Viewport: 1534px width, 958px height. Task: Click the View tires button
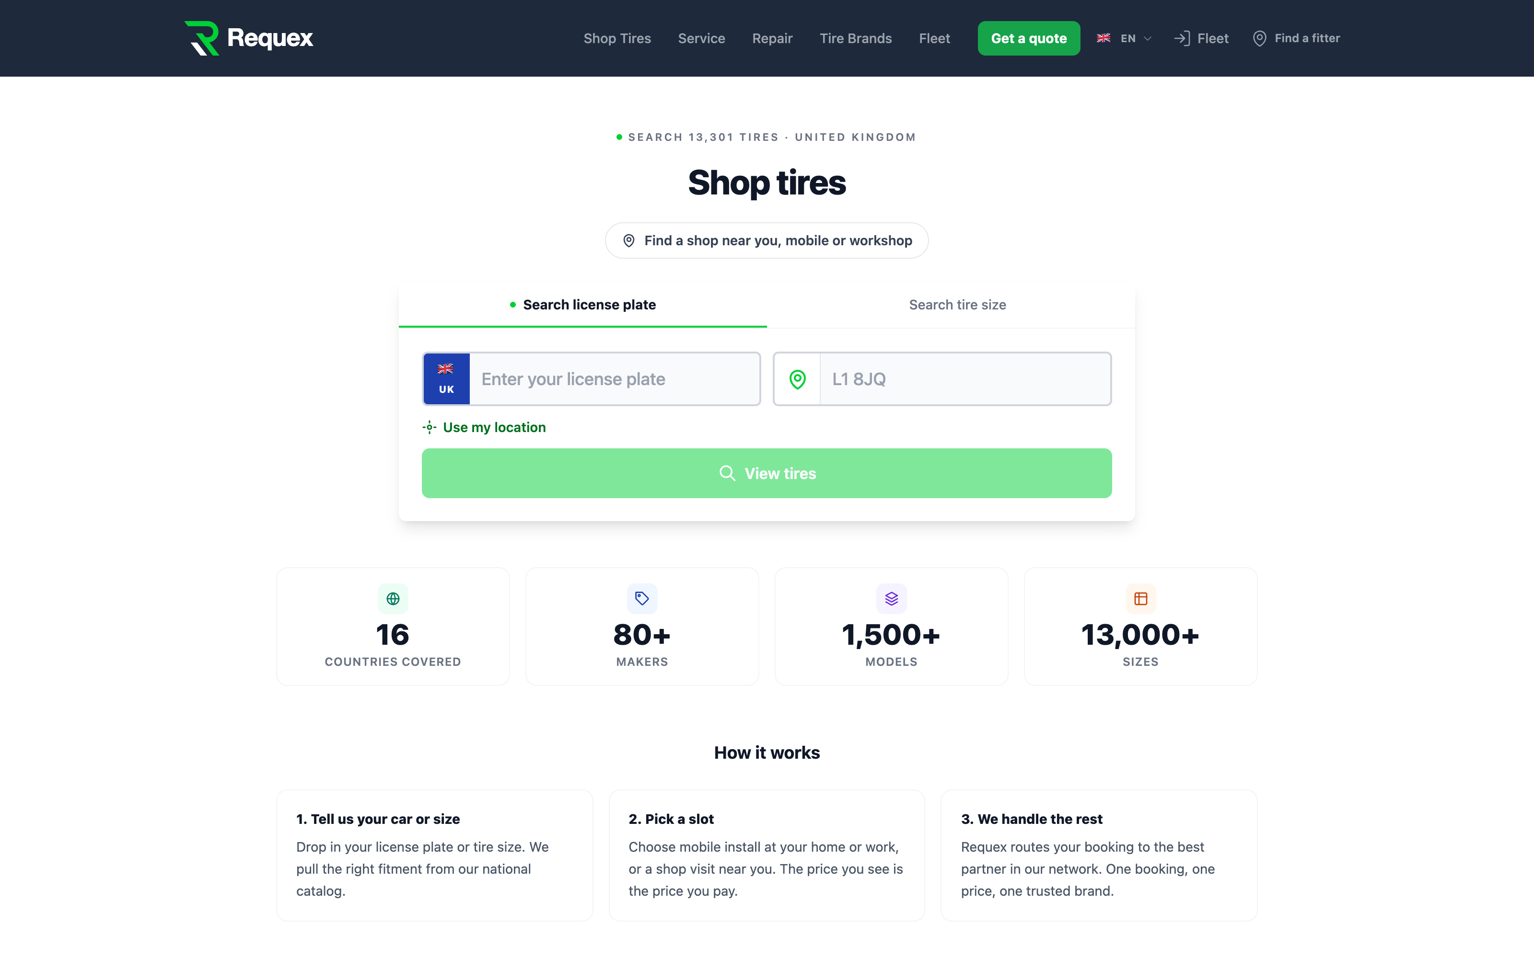click(767, 473)
